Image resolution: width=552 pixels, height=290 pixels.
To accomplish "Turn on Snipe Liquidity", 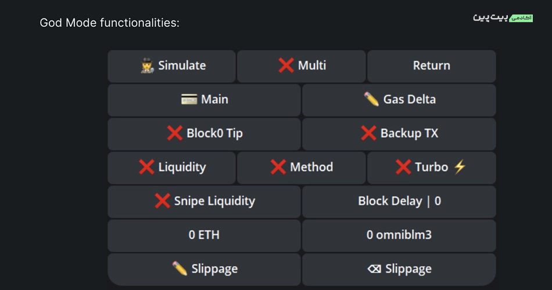I will 204,202.
